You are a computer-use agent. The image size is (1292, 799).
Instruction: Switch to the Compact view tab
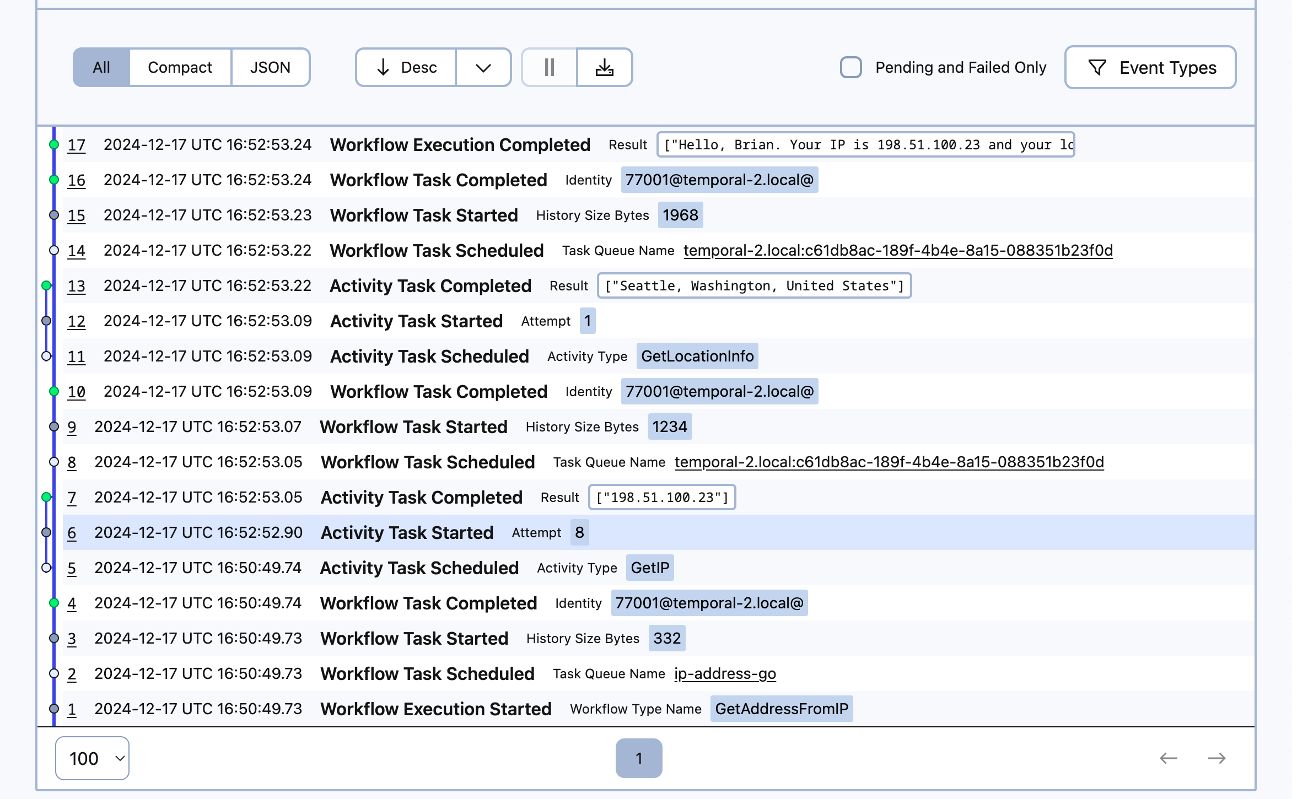179,67
